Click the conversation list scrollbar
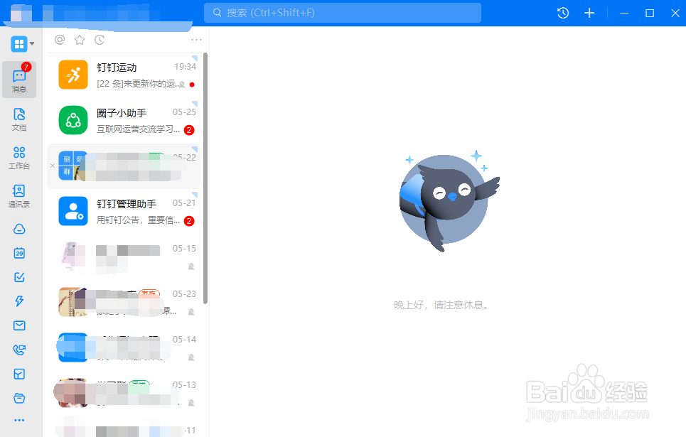 click(x=205, y=178)
